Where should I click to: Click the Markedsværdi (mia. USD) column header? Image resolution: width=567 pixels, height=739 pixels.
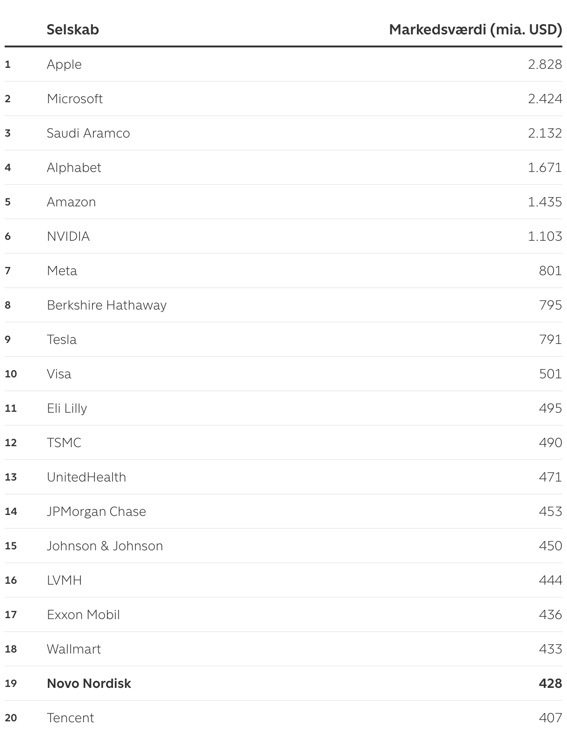coord(475,30)
